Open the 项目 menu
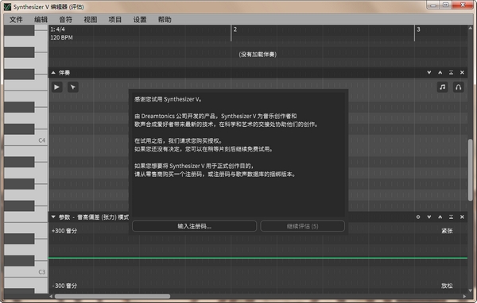 pyautogui.click(x=115, y=20)
